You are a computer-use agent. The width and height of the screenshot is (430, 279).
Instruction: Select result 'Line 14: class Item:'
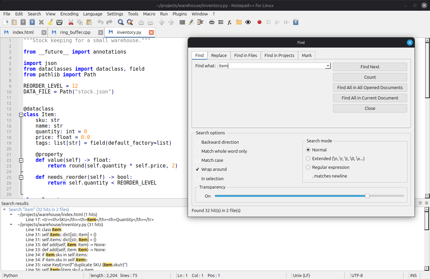click(44, 230)
